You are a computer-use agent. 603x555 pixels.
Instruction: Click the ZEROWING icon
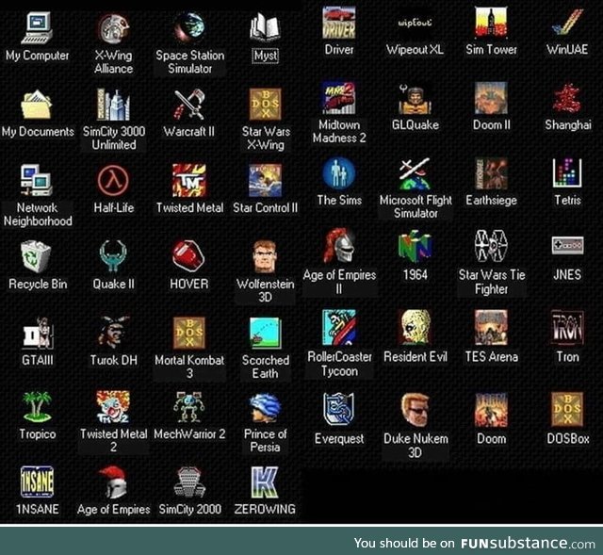tap(265, 482)
